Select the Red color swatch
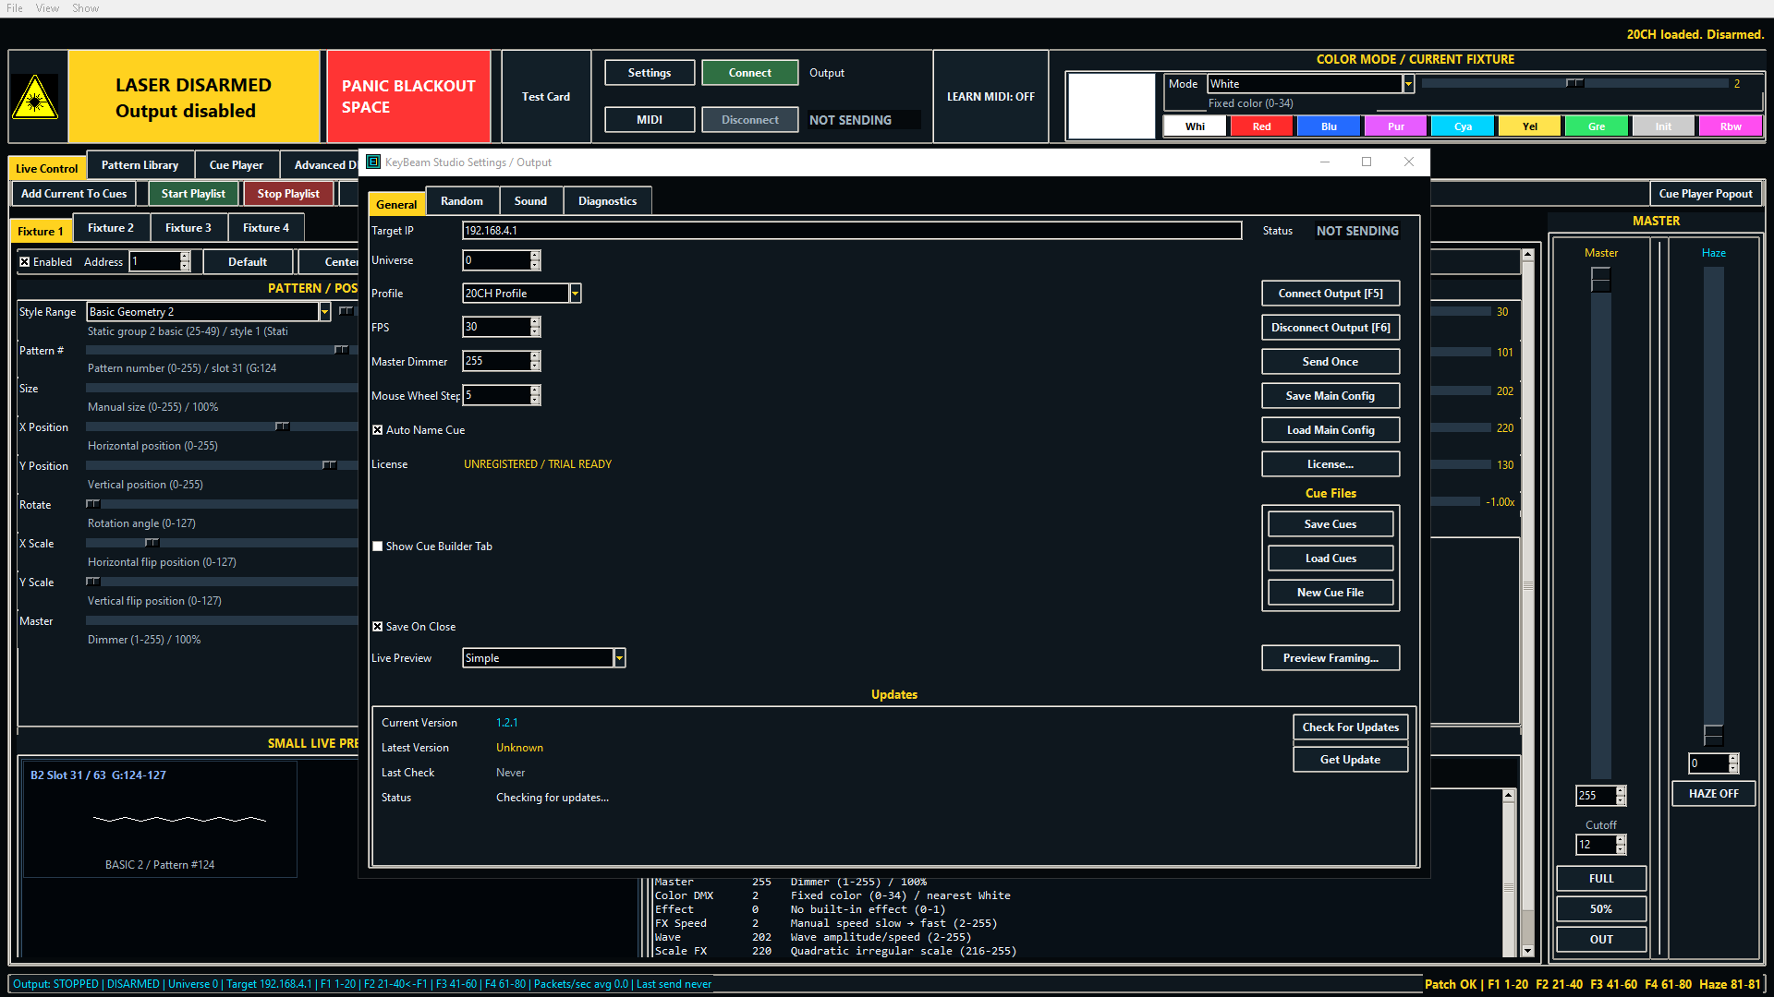The height and width of the screenshot is (997, 1774). click(1261, 126)
